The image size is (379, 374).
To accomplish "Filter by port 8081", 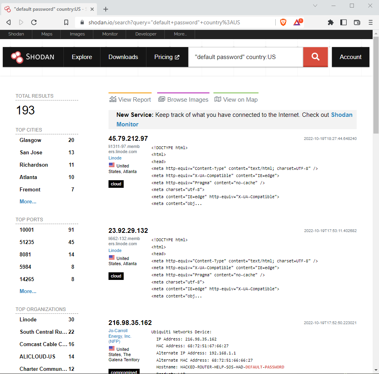I will click(26, 254).
